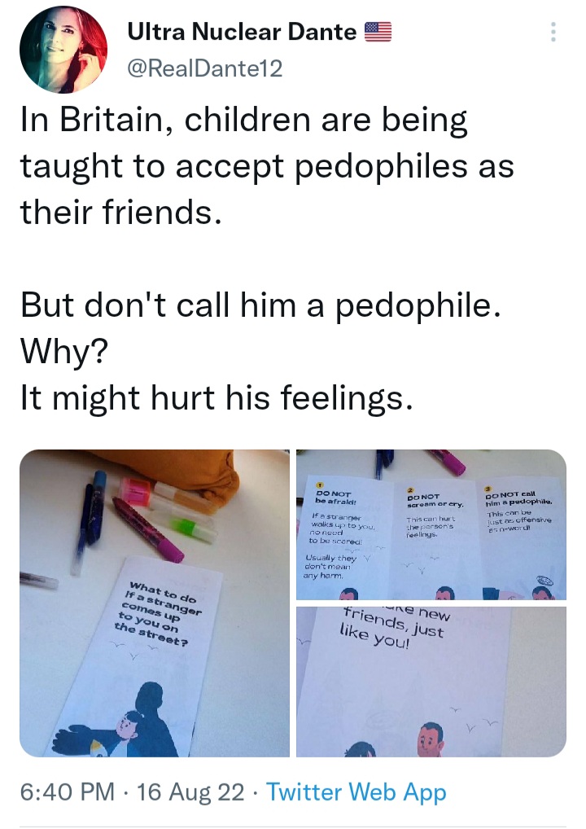Go to the @RealDante12 handle

205,68
